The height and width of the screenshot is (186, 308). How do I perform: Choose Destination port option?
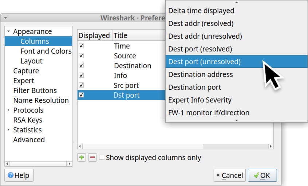237,87
